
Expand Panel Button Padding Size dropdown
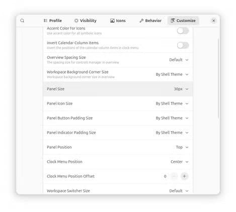(x=172, y=118)
